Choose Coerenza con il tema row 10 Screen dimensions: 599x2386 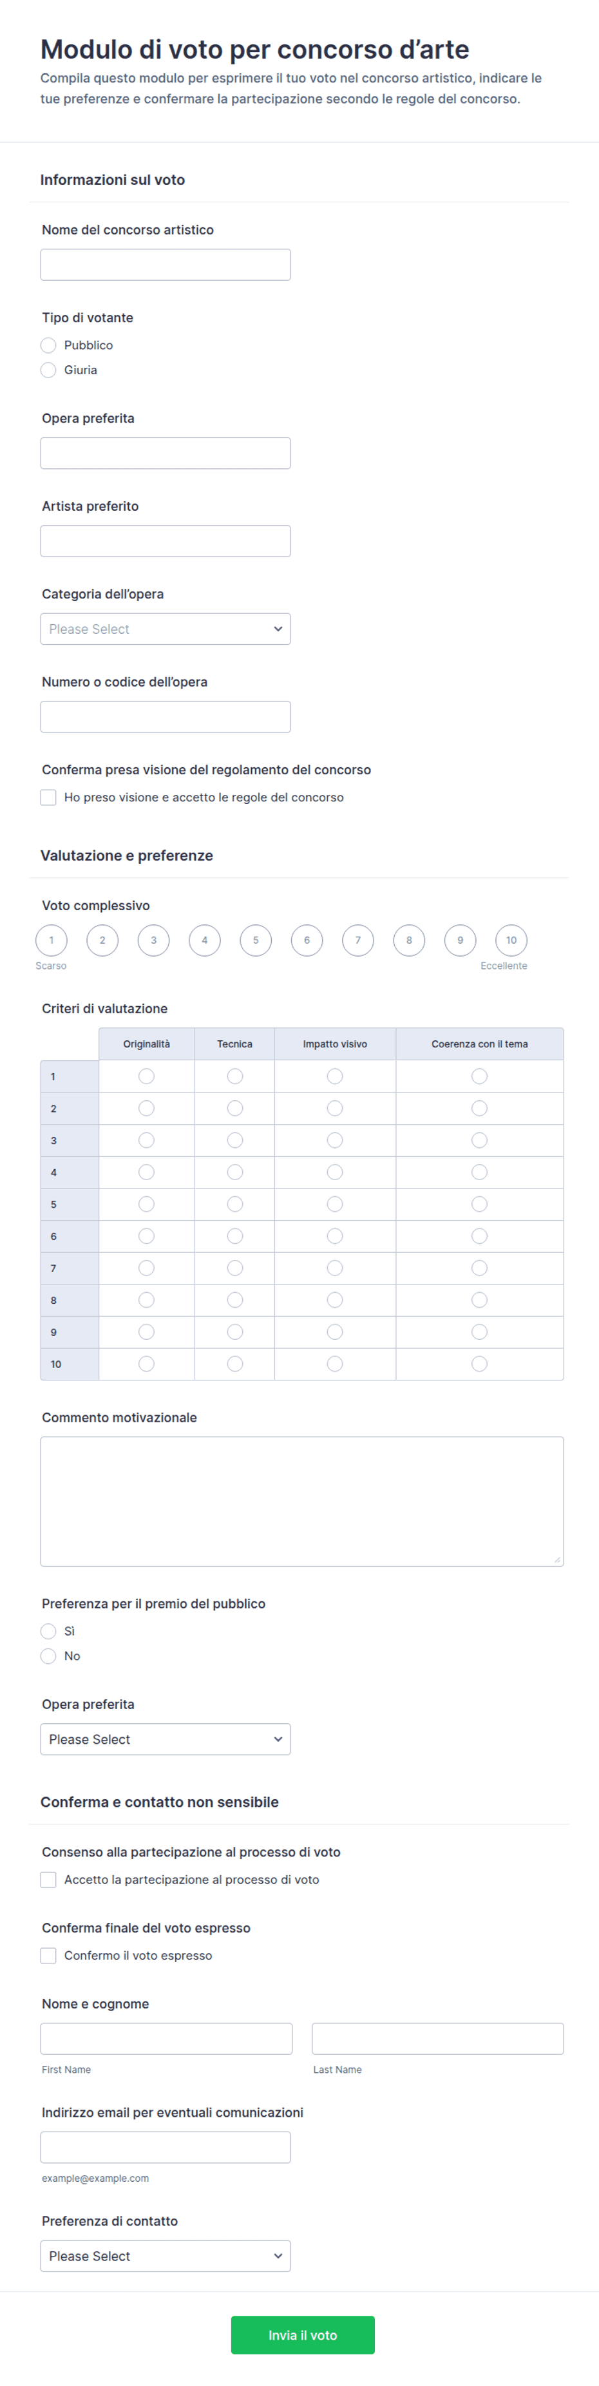[x=480, y=1364]
